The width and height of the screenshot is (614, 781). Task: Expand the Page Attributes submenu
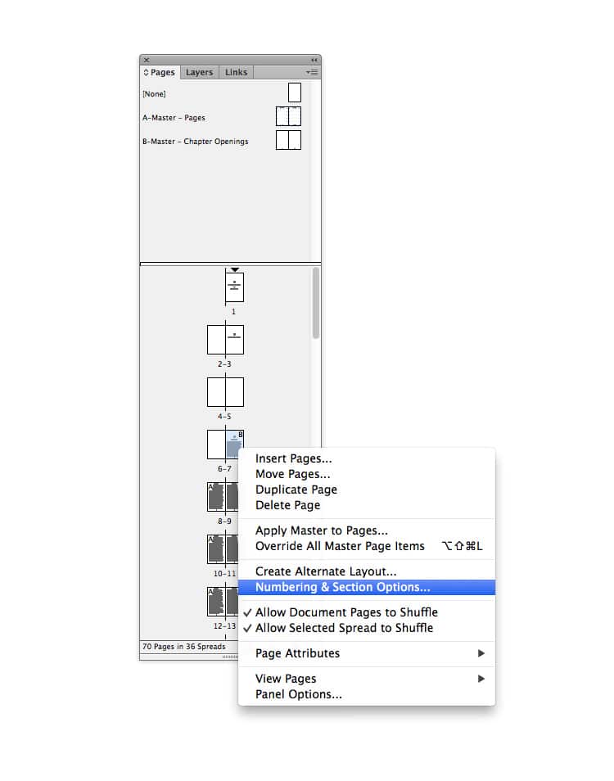(367, 653)
